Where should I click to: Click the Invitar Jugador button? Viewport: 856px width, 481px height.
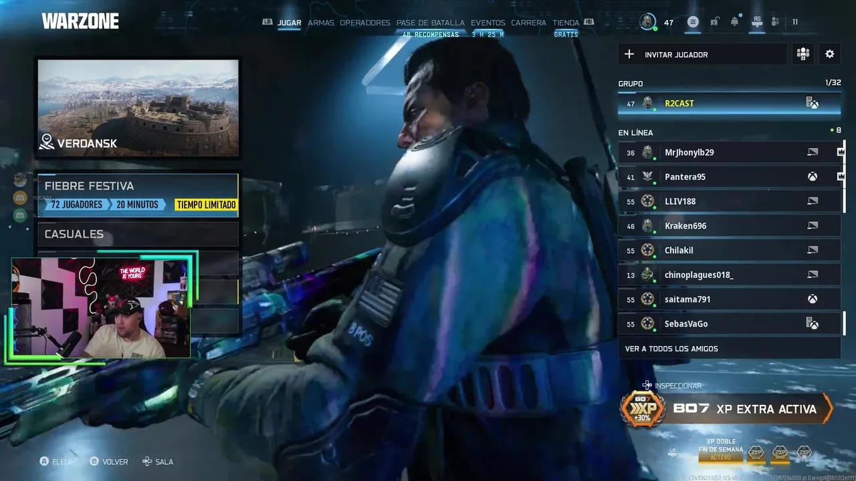tap(702, 54)
